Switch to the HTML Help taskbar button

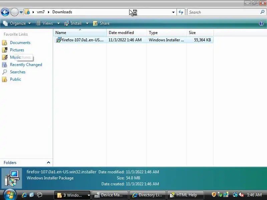point(186,195)
